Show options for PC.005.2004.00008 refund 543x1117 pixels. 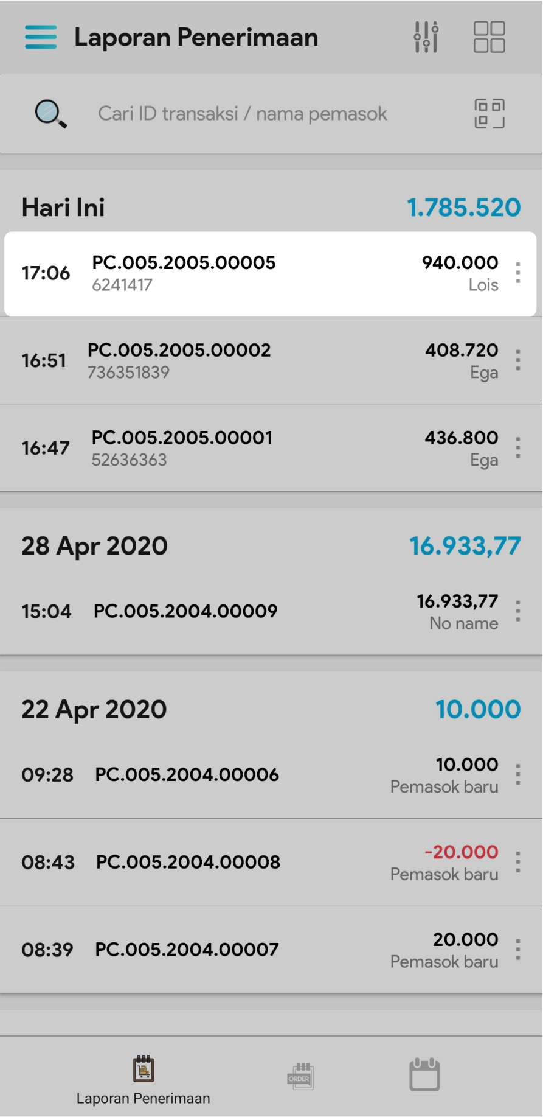pos(517,862)
